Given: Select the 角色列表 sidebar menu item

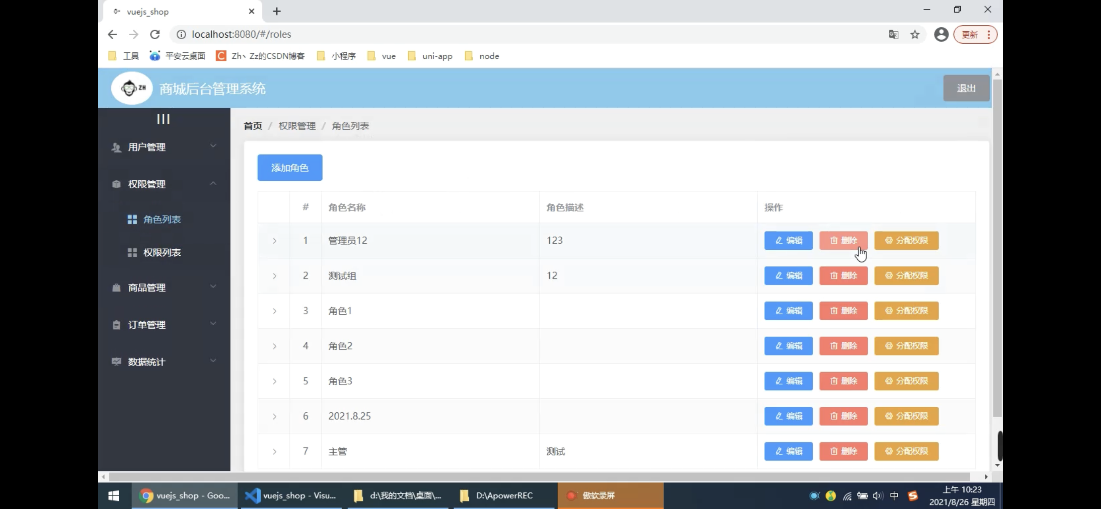Looking at the screenshot, I should [164, 219].
